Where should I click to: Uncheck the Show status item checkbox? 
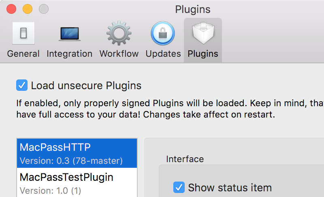pos(179,187)
